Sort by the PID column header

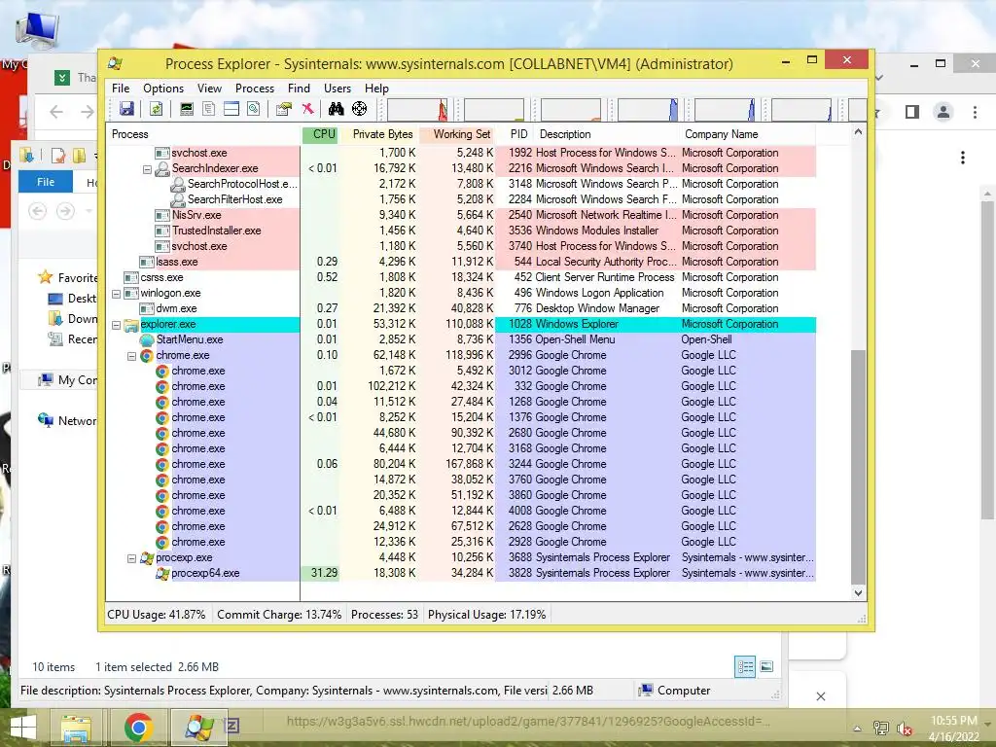[516, 134]
